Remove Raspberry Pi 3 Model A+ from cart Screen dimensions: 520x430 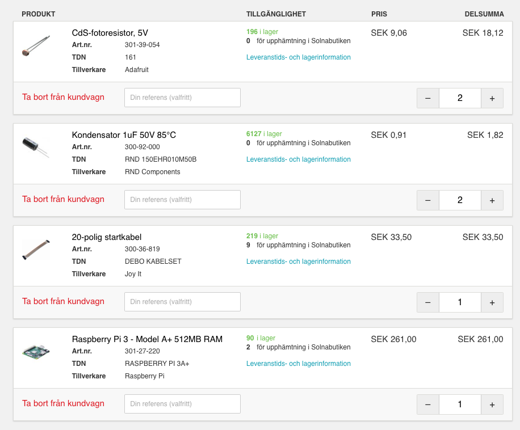[63, 403]
